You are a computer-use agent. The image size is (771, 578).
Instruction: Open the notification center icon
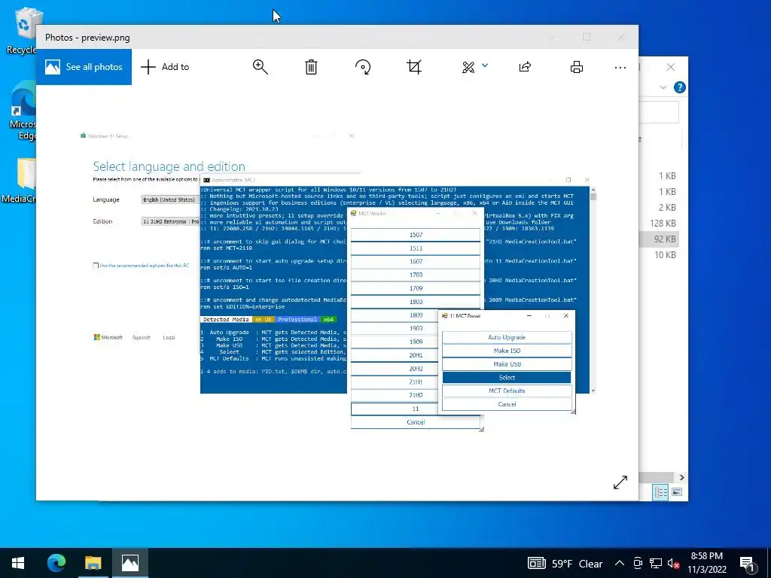(x=748, y=564)
